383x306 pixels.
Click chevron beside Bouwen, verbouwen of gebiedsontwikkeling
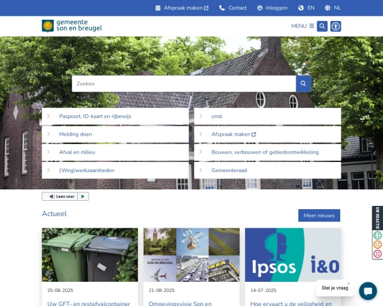201,152
